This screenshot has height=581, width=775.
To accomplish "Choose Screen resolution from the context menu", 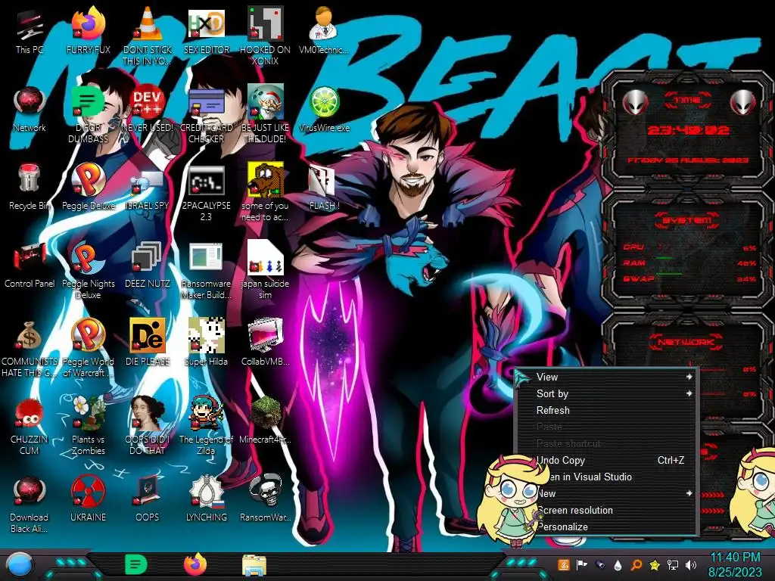I will [606, 511].
